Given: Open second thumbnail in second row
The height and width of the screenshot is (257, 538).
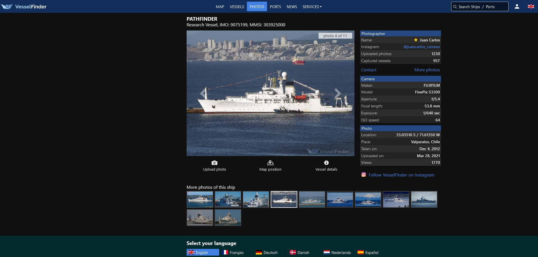Looking at the screenshot, I should point(228,218).
